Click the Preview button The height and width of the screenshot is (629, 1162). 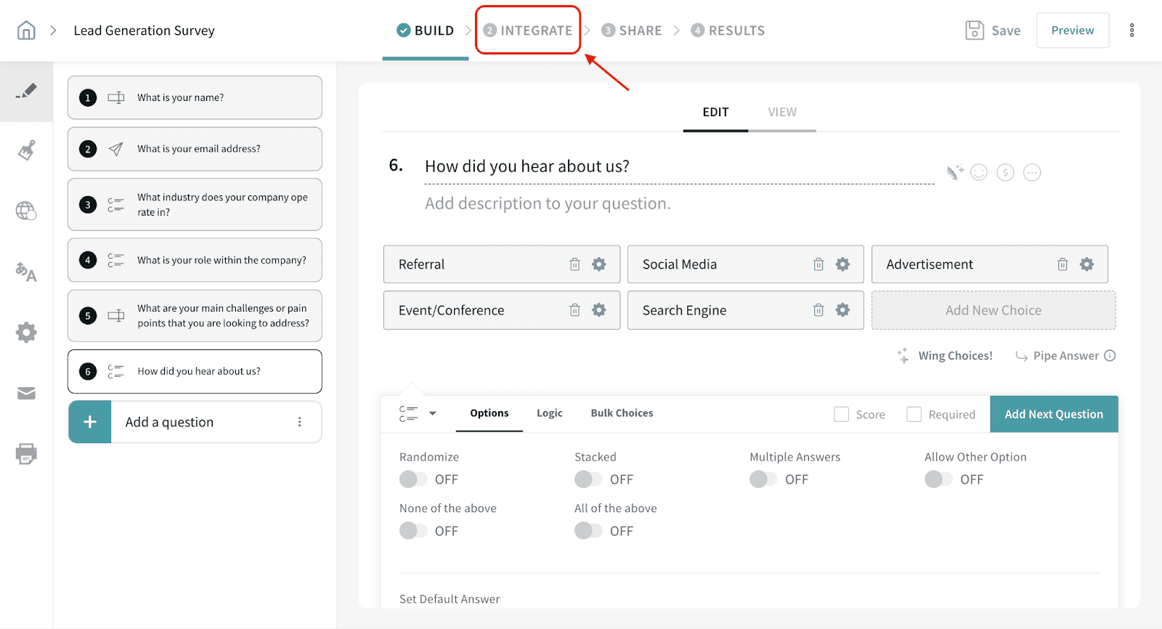click(x=1072, y=31)
